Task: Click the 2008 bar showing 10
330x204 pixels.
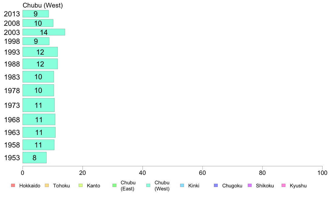Action: coord(38,23)
